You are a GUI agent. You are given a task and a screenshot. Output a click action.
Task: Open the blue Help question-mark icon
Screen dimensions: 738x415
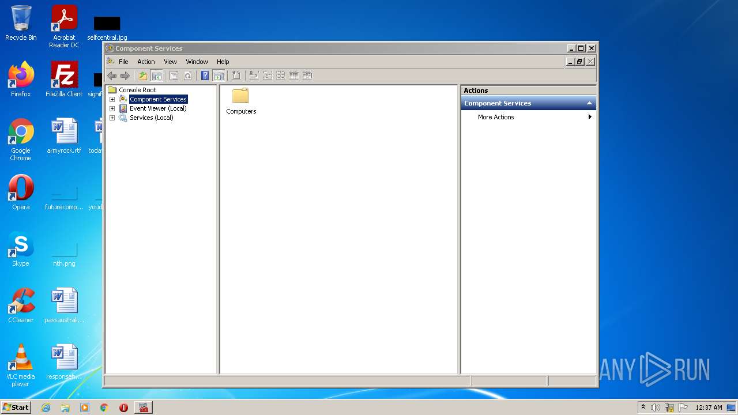[x=205, y=76]
